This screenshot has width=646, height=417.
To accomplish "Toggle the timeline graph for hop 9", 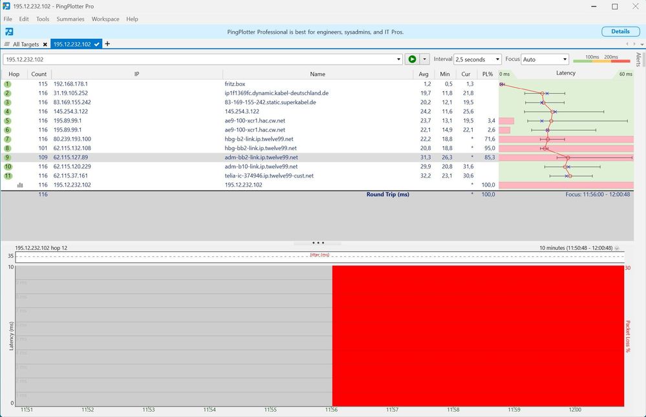I will (6, 157).
